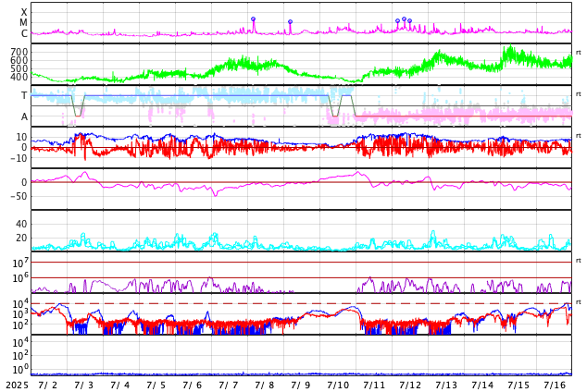Click the 7/15 date label
The width and height of the screenshot is (587, 392).
click(x=518, y=385)
